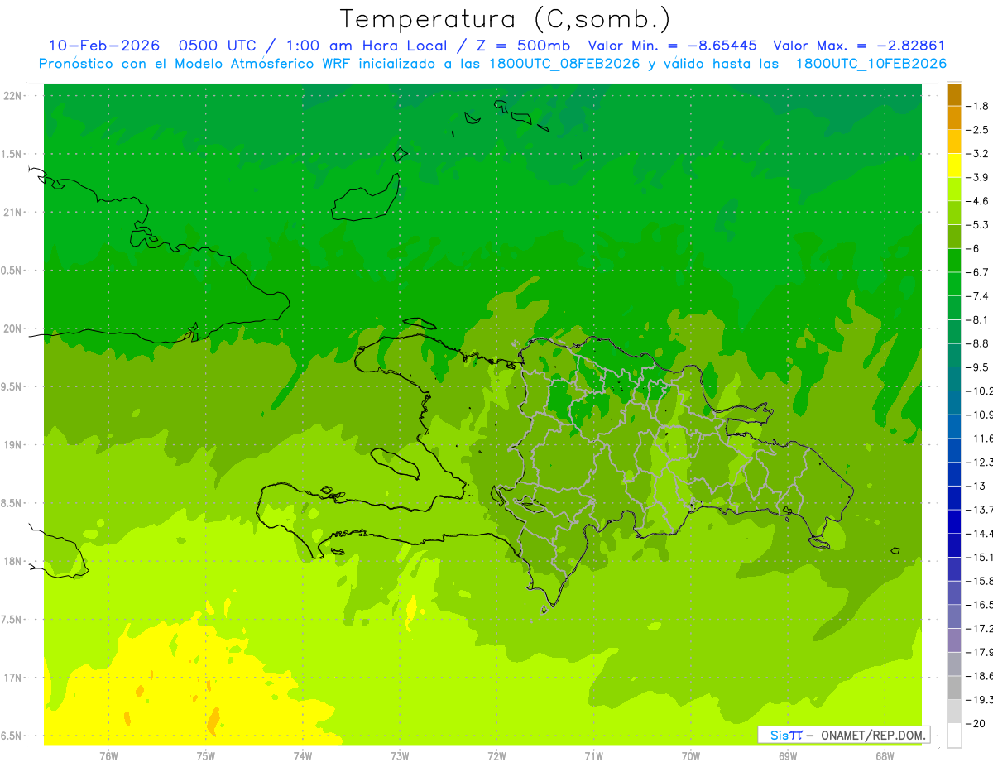Click the 17N latitude axis label
Image resolution: width=993 pixels, height=767 pixels.
point(12,678)
